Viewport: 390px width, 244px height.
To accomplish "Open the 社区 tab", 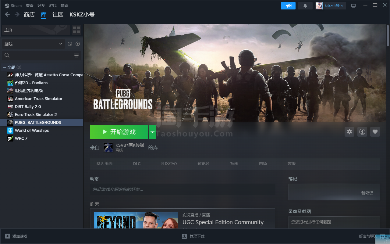I will click(58, 15).
